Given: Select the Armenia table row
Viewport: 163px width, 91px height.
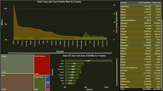Looking at the screenshot, I should tap(141, 26).
